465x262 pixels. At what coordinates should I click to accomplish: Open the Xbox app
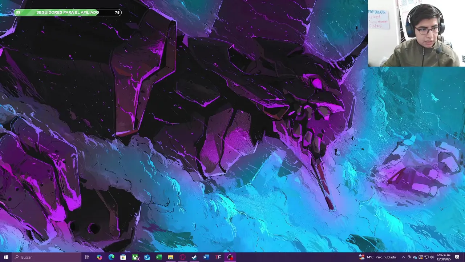click(135, 257)
